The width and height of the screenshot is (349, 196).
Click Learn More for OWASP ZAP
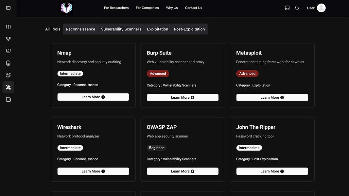tap(183, 171)
